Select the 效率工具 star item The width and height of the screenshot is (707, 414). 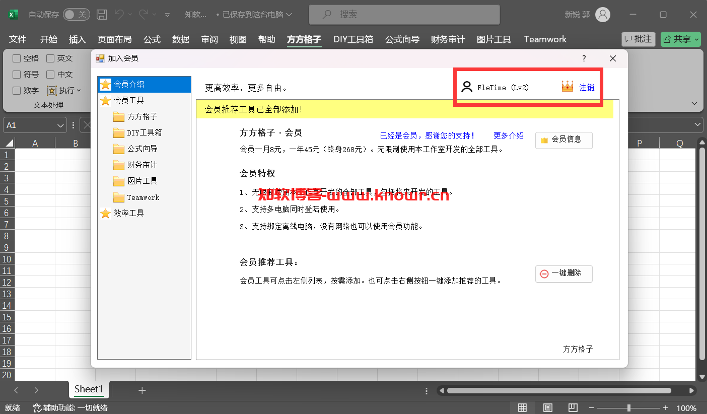pos(122,213)
